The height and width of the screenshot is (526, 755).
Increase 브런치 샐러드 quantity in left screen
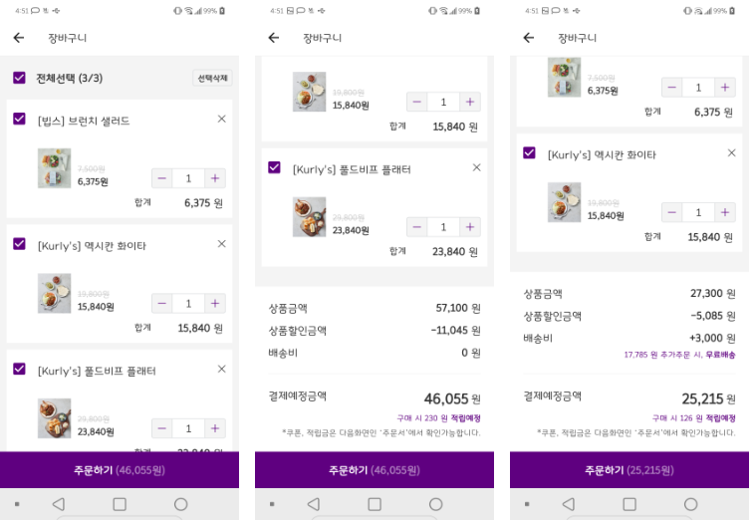(215, 178)
